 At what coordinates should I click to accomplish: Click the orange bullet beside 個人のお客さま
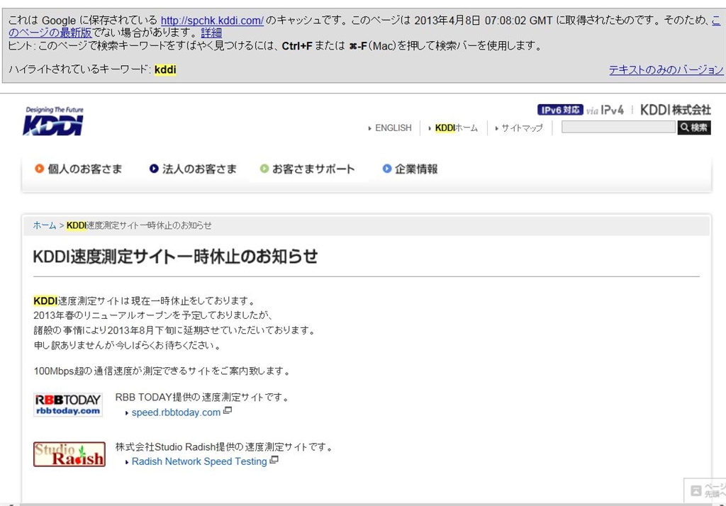pyautogui.click(x=40, y=169)
